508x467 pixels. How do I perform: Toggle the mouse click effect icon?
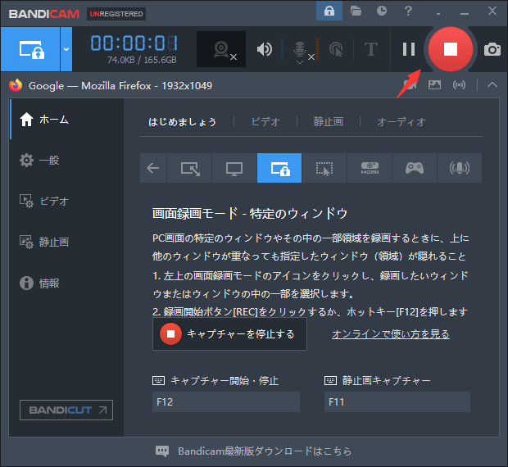click(x=336, y=49)
